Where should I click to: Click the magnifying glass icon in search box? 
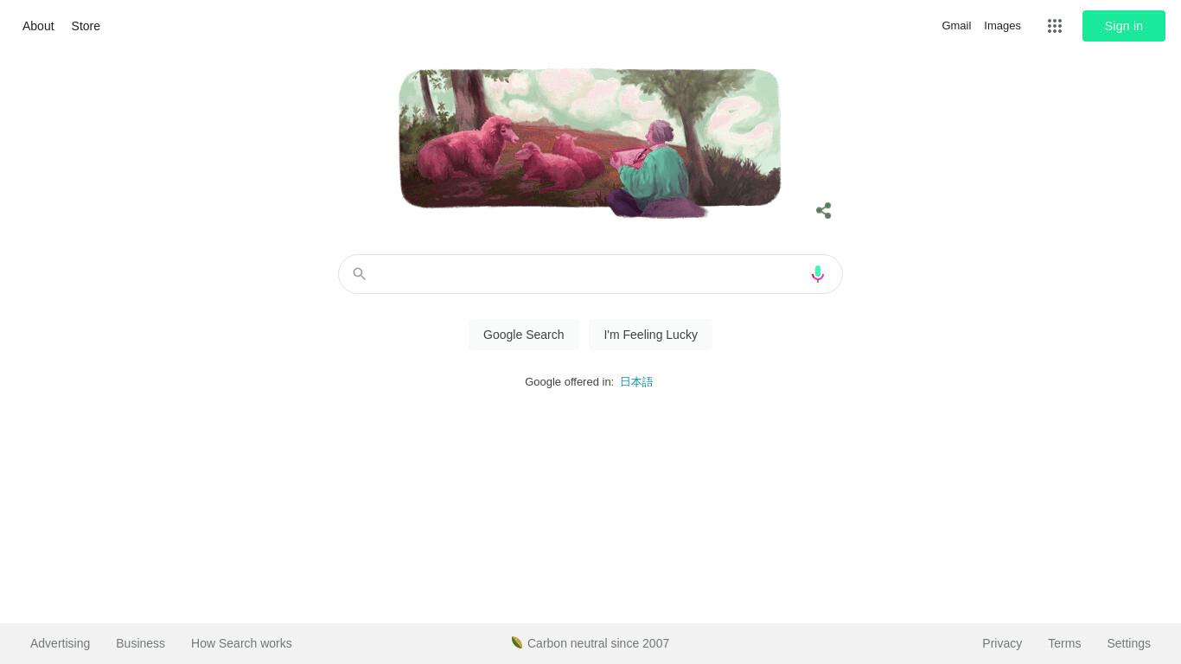coord(359,274)
